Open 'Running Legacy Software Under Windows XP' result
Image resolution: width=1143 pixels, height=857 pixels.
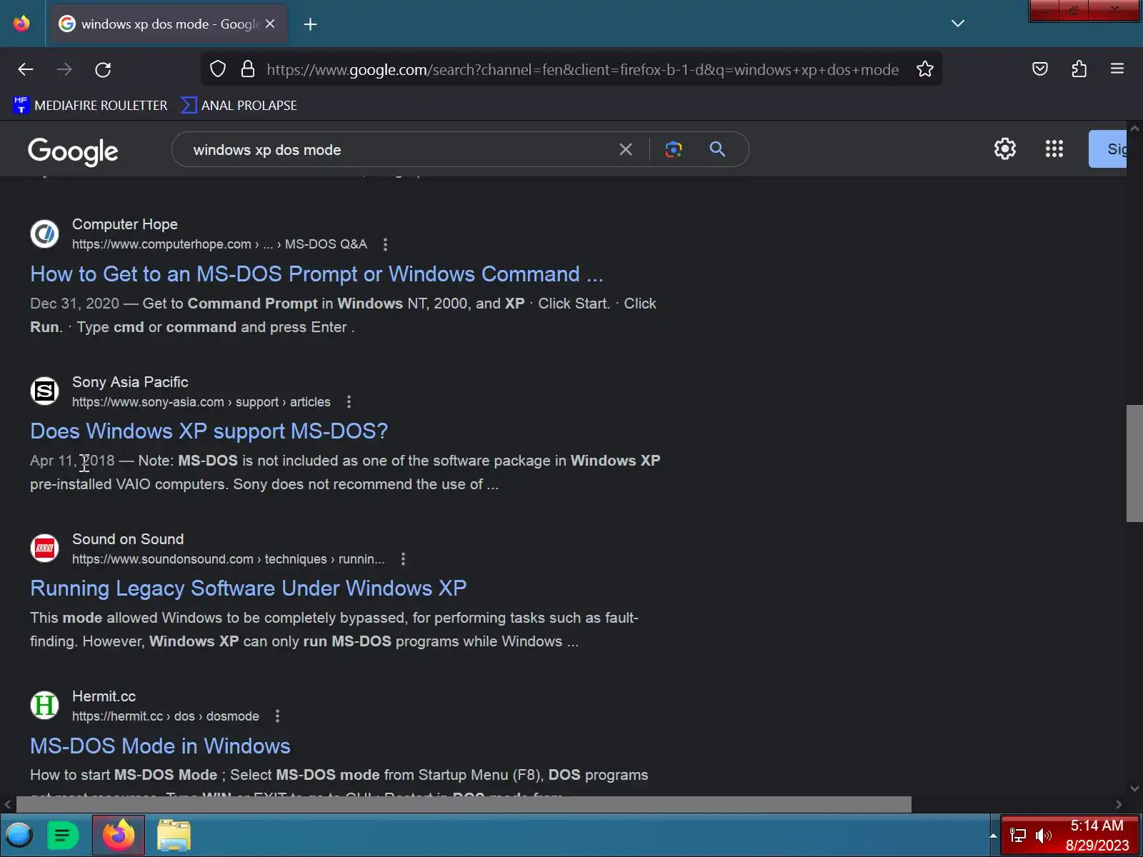248,588
